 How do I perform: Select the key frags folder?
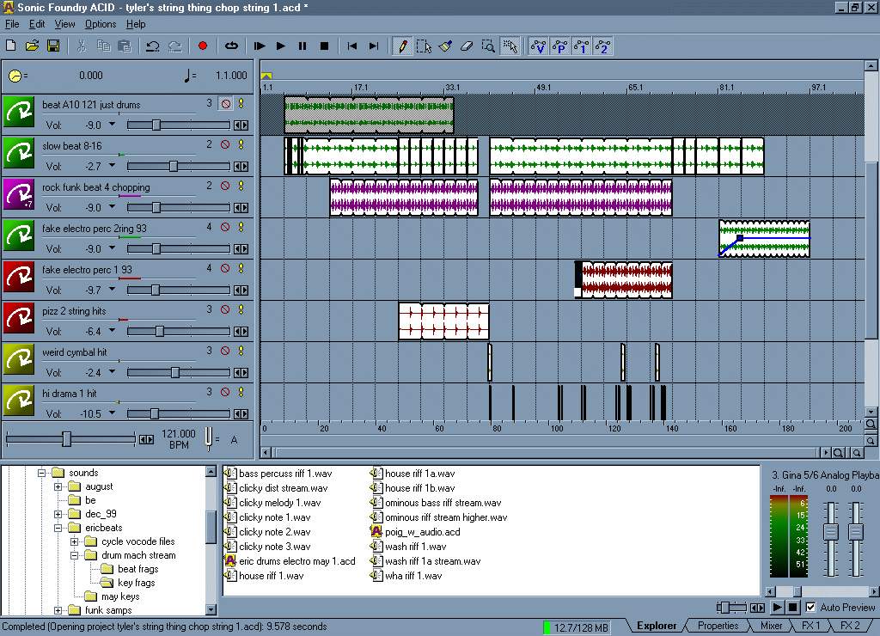coord(136,583)
